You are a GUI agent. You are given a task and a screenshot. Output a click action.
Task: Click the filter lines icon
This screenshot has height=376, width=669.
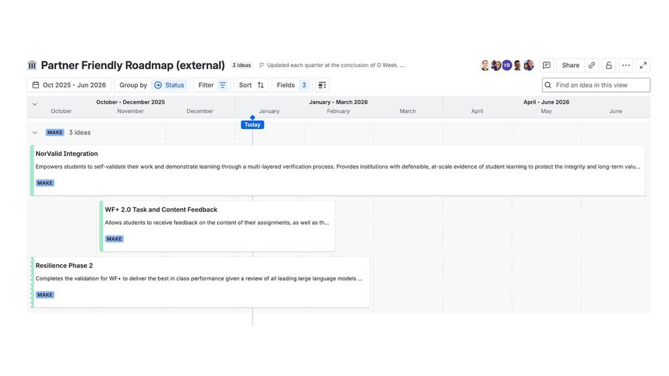[x=223, y=85]
